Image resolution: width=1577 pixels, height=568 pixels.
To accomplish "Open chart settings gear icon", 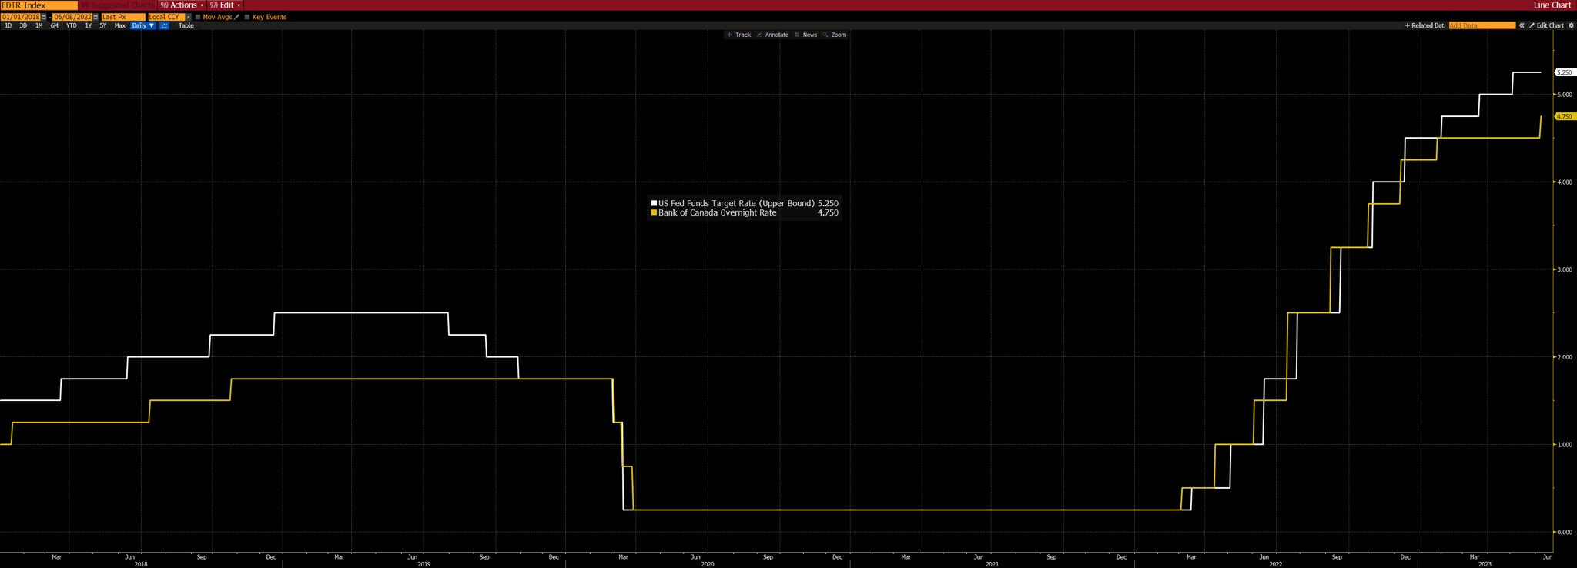I will coord(1571,25).
